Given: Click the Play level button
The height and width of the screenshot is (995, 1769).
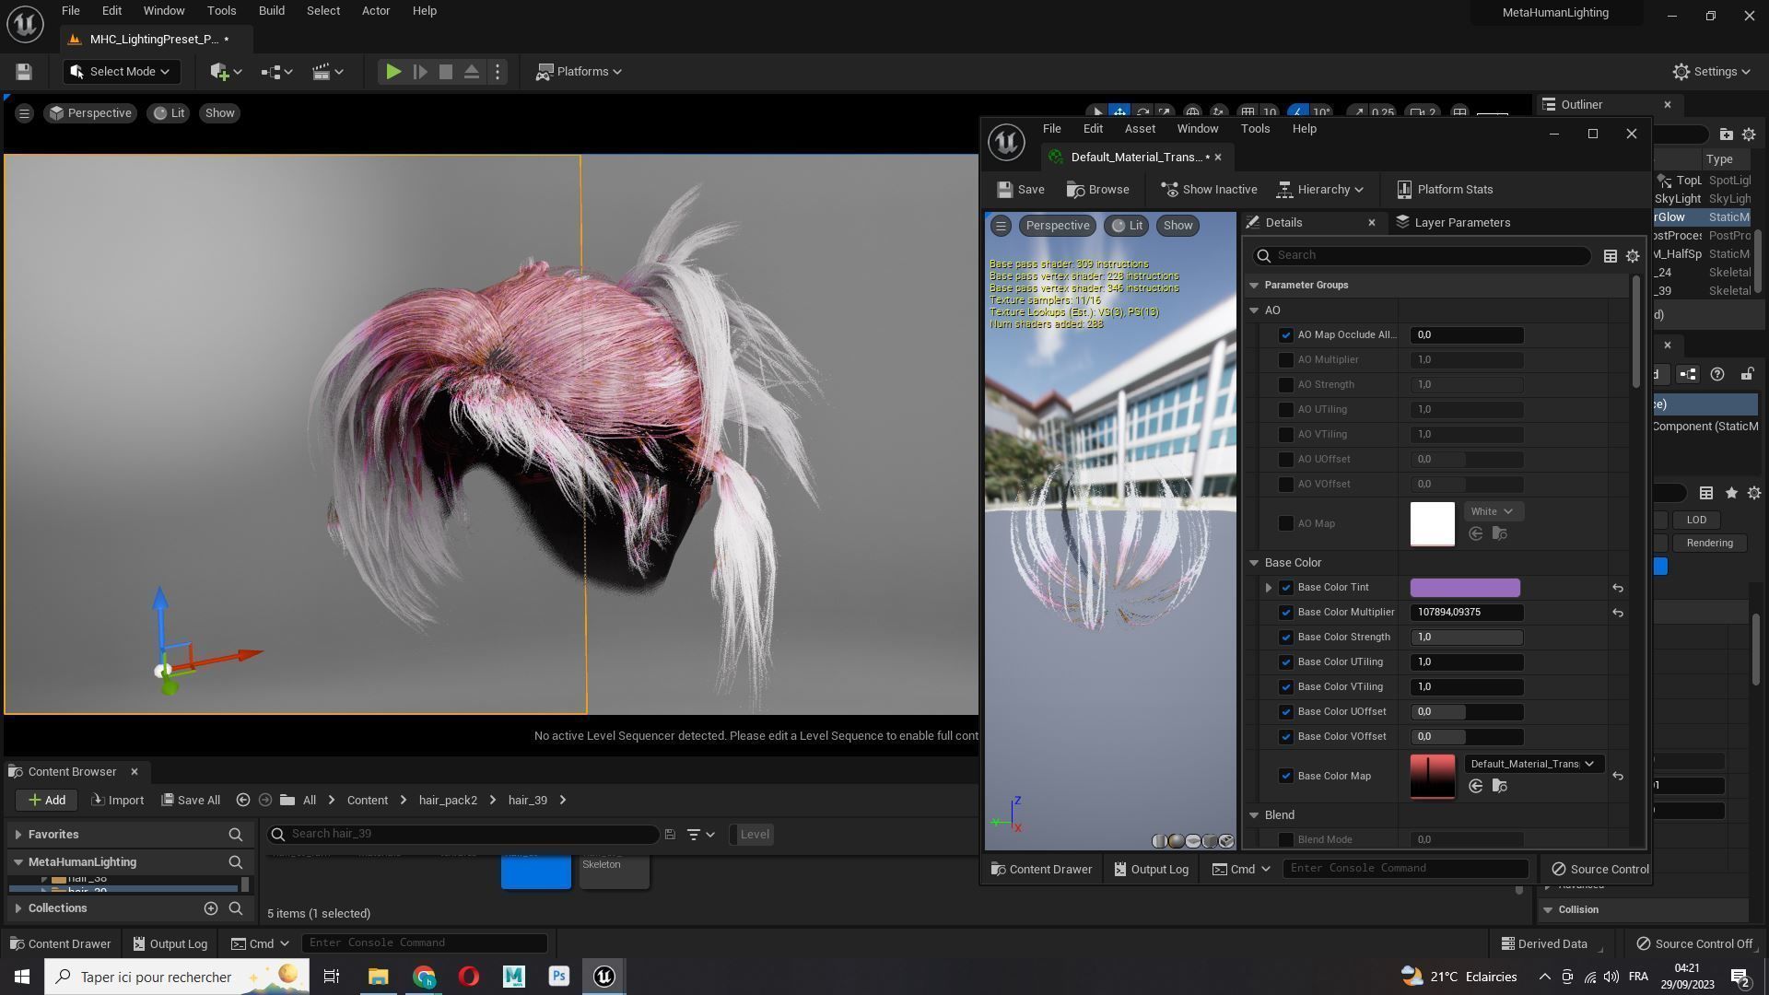Looking at the screenshot, I should pos(392,72).
